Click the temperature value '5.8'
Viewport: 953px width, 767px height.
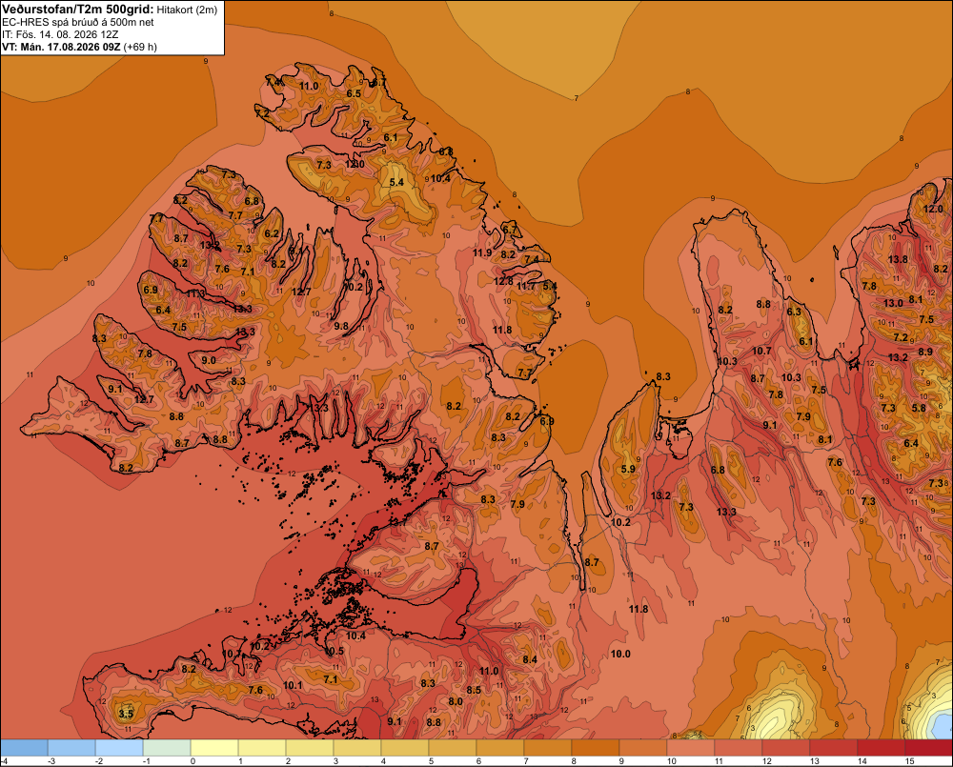919,409
